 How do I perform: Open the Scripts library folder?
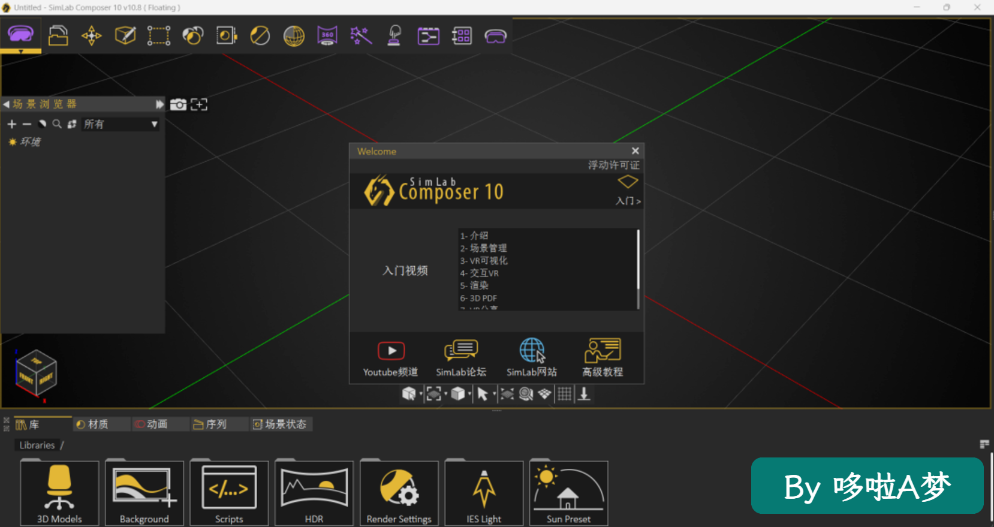point(229,493)
